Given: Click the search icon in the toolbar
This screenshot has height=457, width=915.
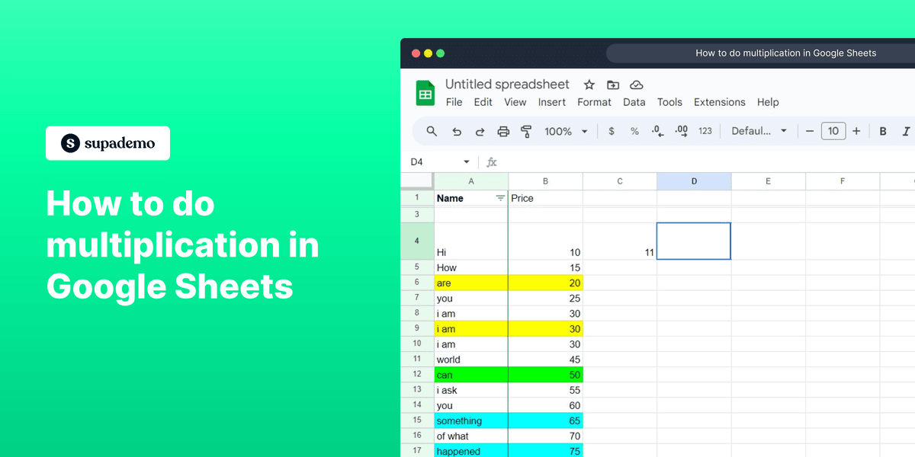Looking at the screenshot, I should 432,131.
